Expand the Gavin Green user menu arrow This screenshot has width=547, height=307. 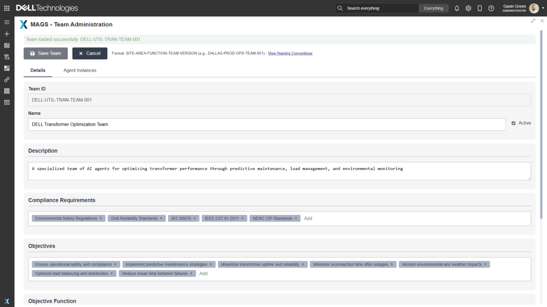[543, 8]
